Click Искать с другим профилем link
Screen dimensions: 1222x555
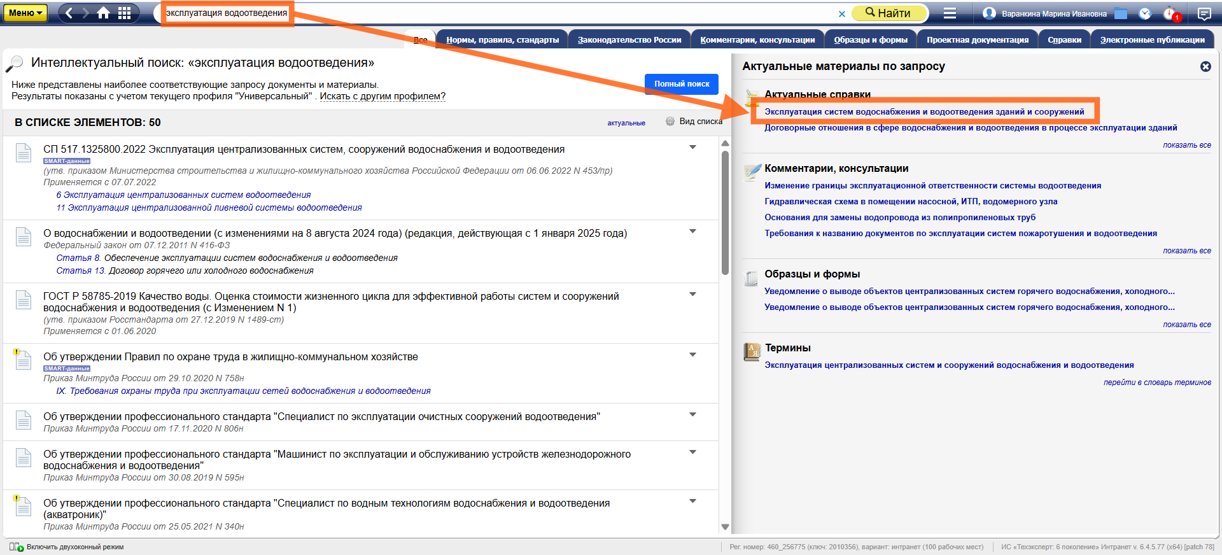click(383, 96)
